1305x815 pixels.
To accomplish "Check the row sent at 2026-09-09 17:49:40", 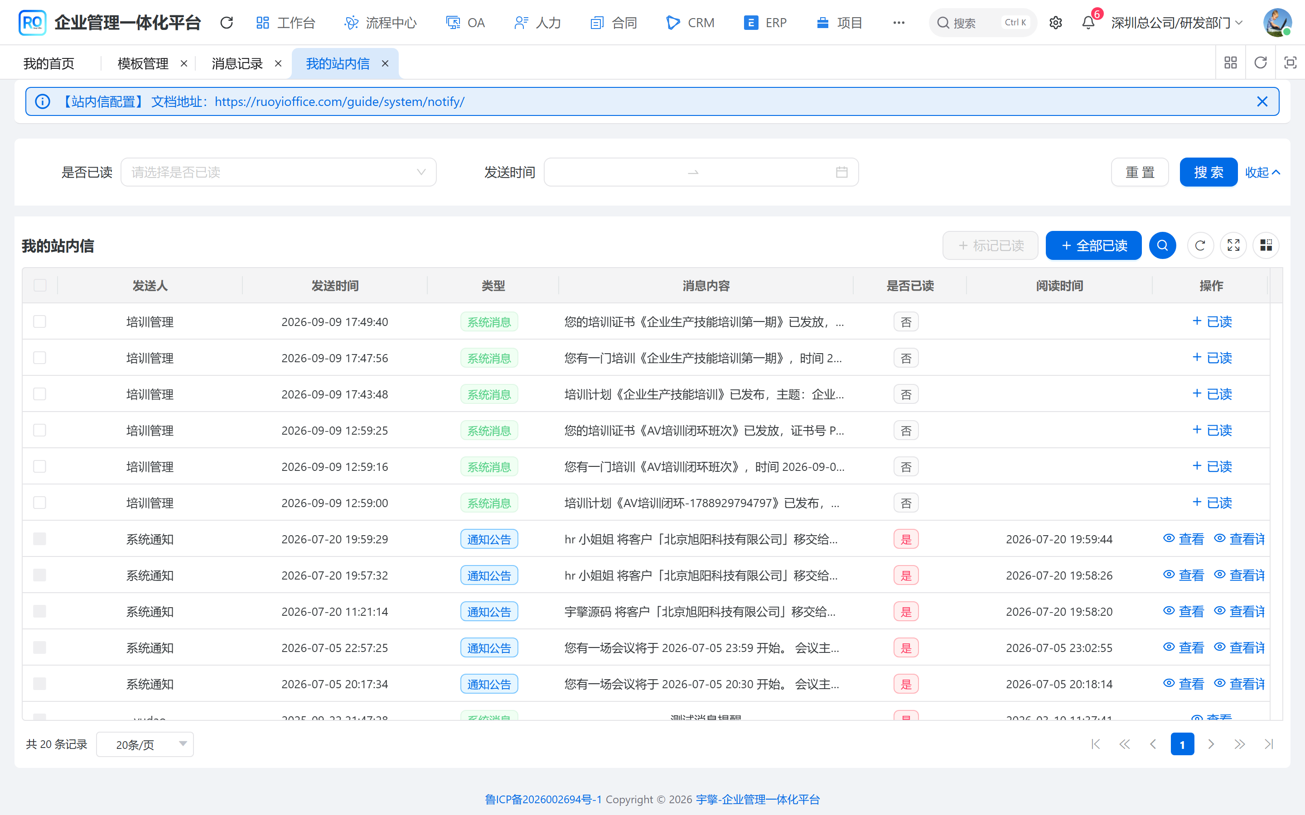I will coord(40,322).
